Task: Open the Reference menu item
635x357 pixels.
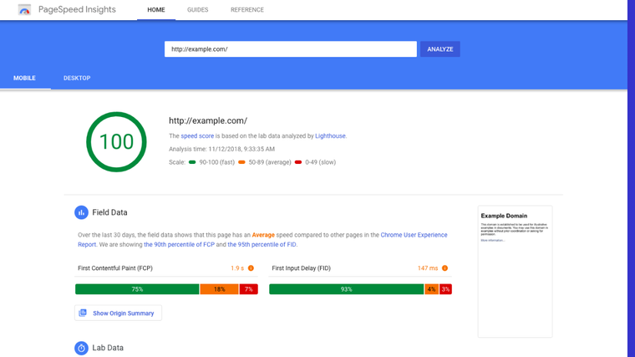Action: click(x=247, y=10)
